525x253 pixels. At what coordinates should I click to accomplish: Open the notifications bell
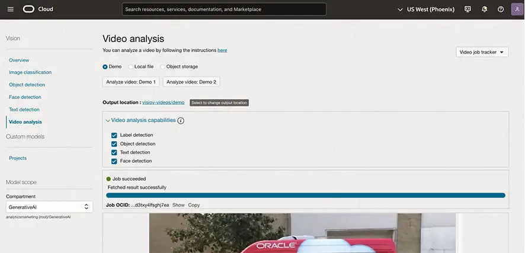[484, 9]
